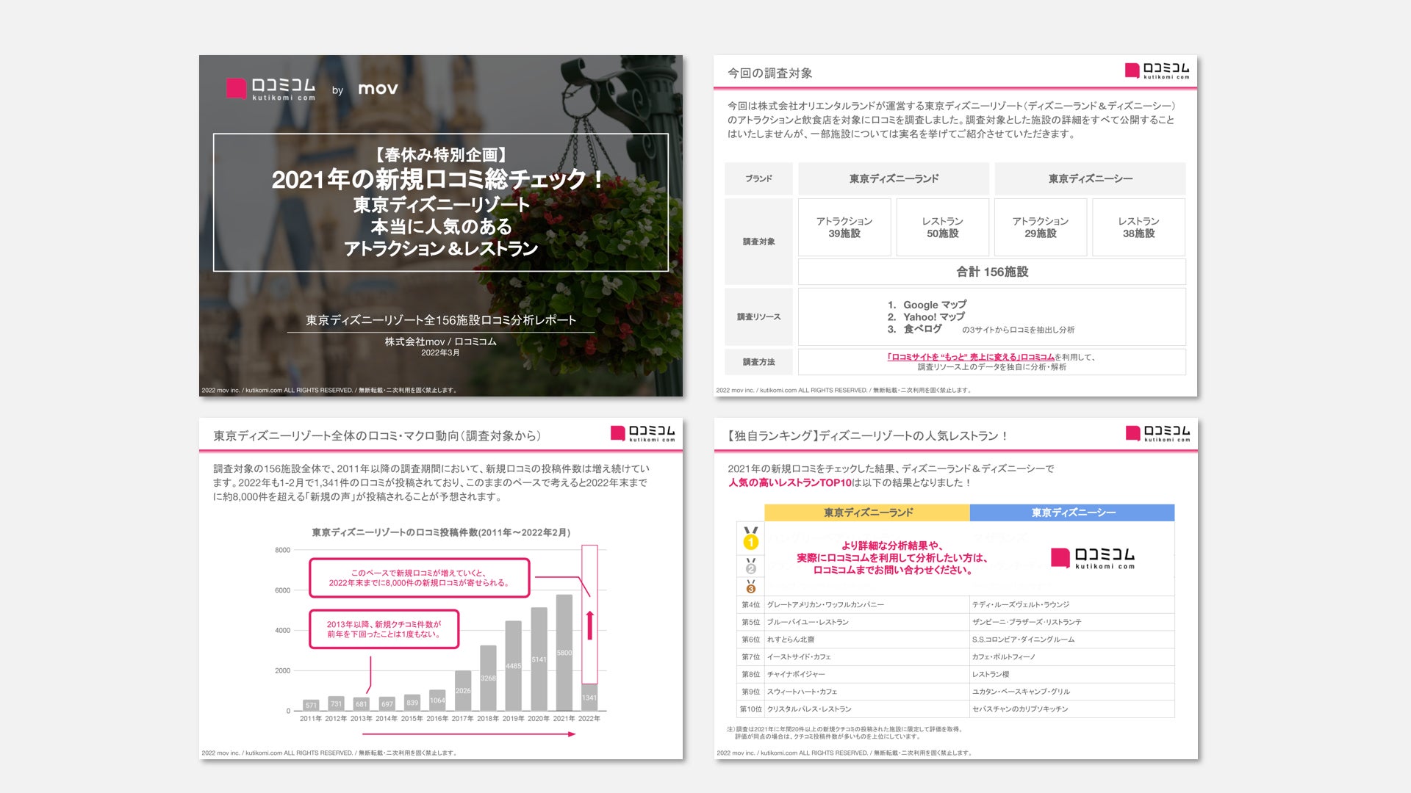The width and height of the screenshot is (1411, 793).
Task: Click kutikomi logo on macro trend slide
Action: pos(642,433)
